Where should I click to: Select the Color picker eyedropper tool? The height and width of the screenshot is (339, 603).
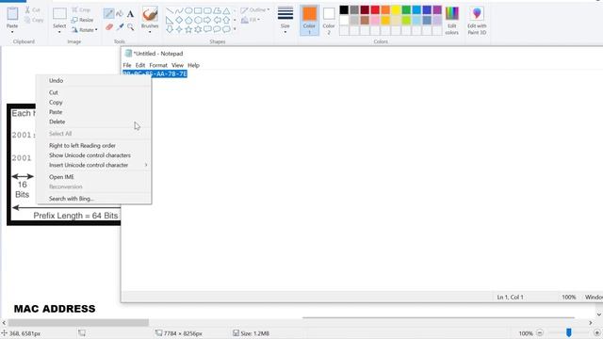click(x=120, y=27)
